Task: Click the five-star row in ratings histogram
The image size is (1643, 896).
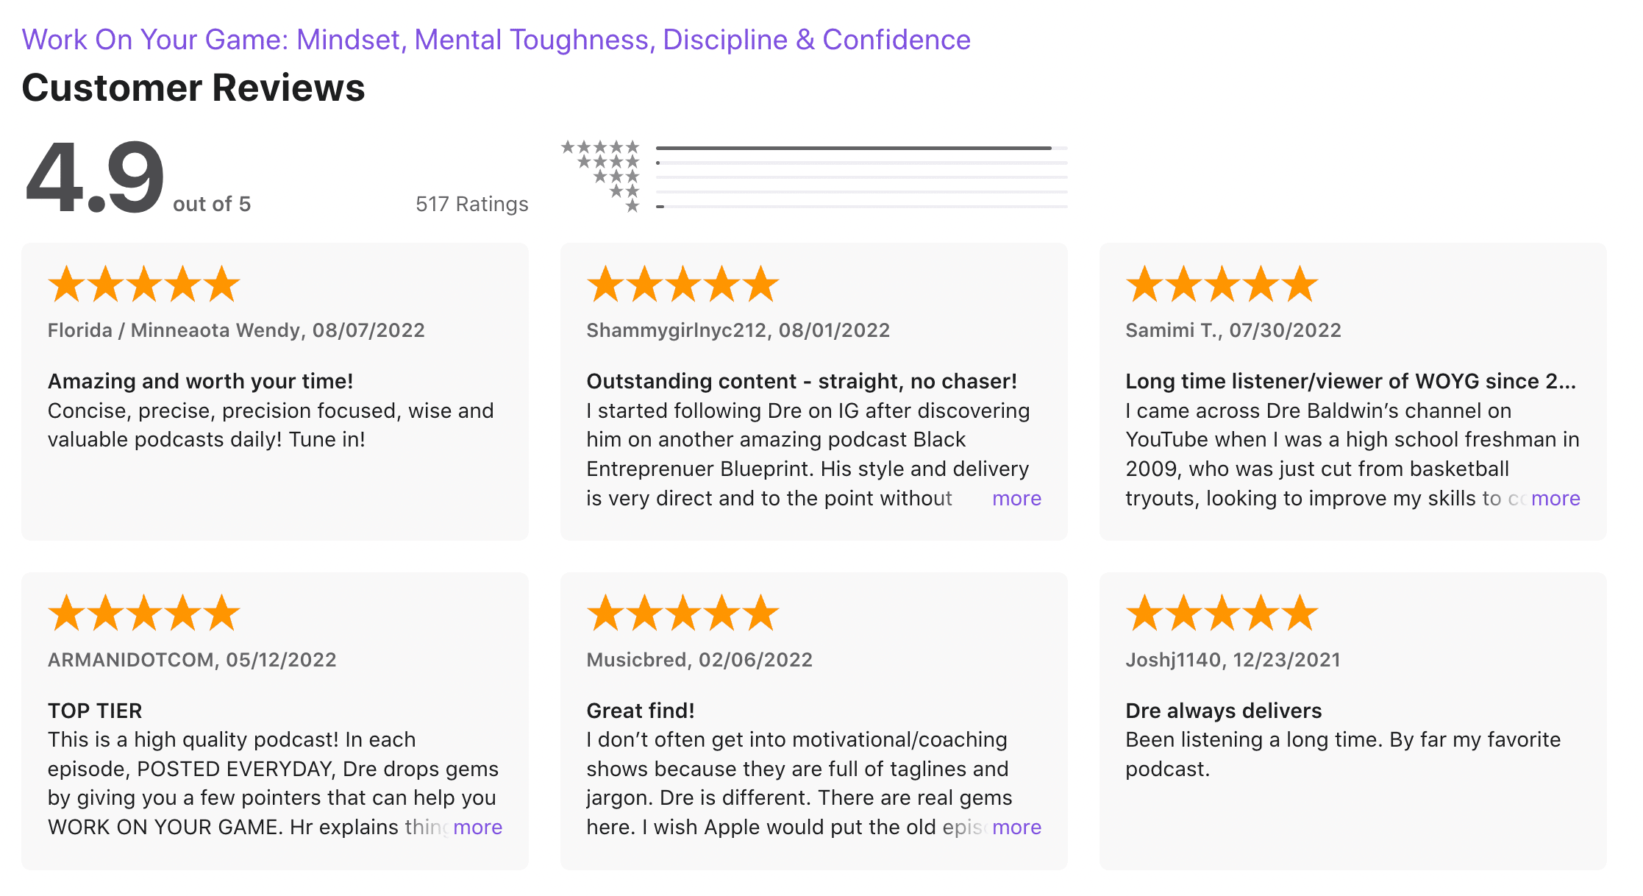Action: pyautogui.click(x=600, y=147)
